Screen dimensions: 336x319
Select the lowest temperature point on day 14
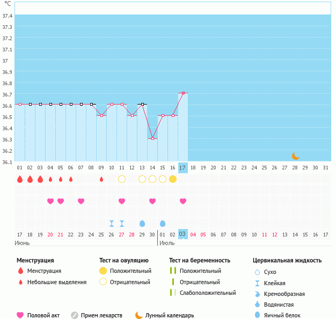(x=152, y=138)
